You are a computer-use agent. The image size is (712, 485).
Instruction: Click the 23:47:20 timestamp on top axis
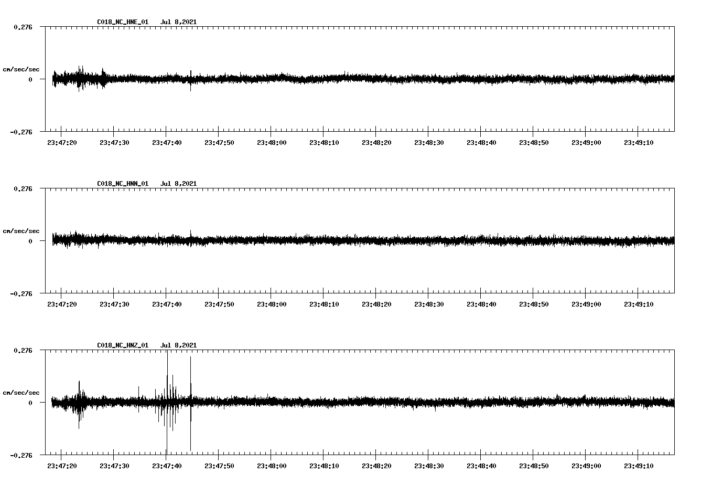[61, 141]
